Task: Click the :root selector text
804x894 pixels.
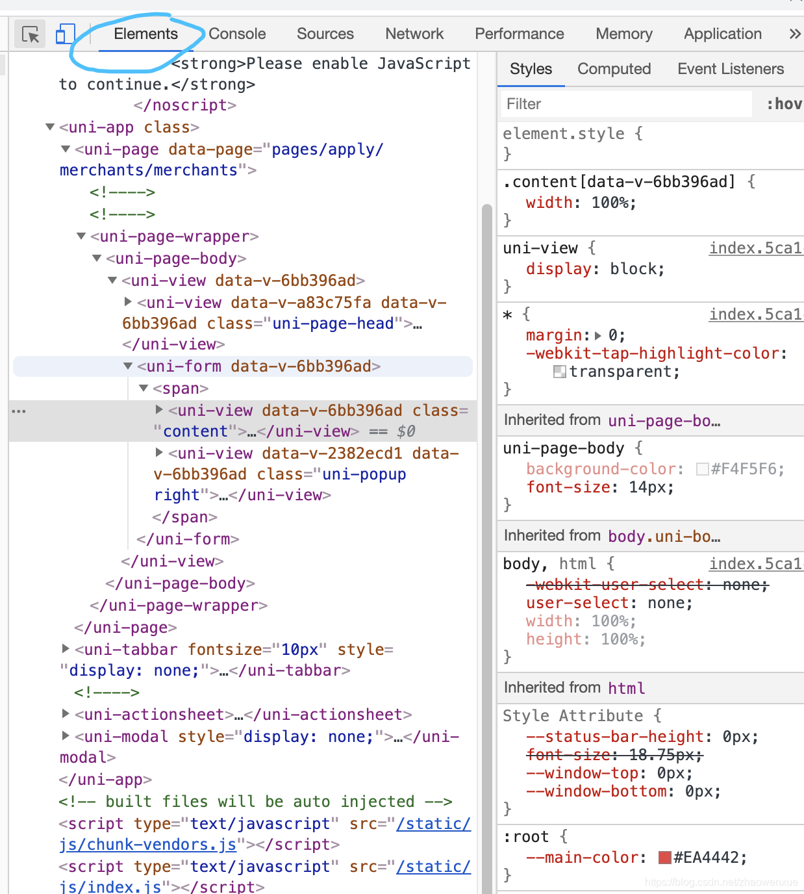Action: pos(526,837)
